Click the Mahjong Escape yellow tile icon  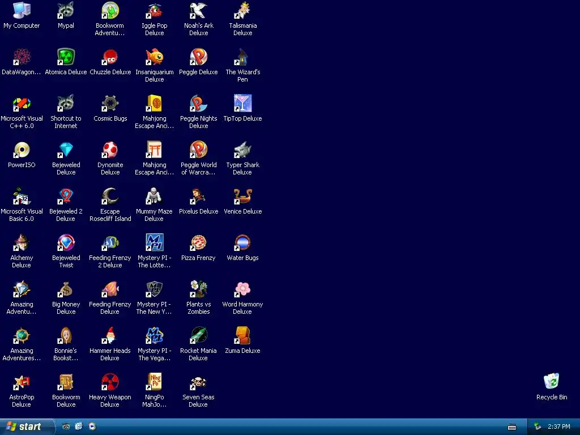pos(154,103)
